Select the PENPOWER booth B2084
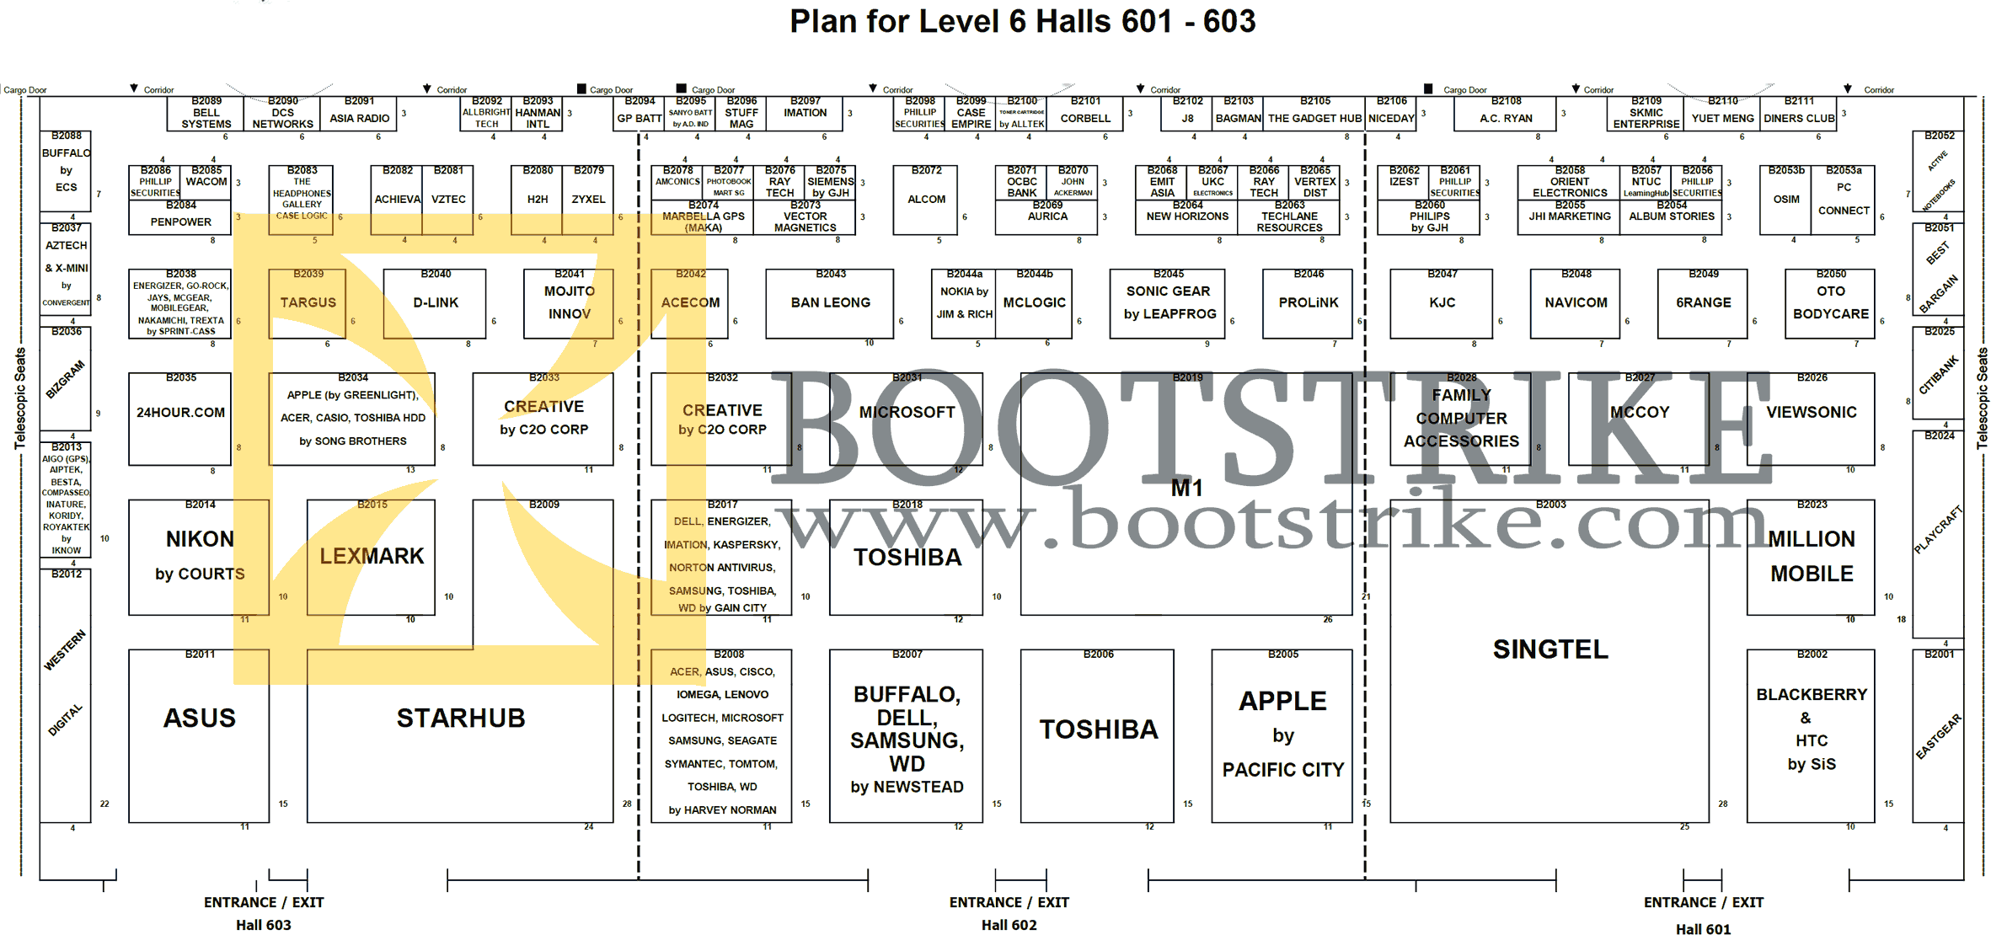 180,217
